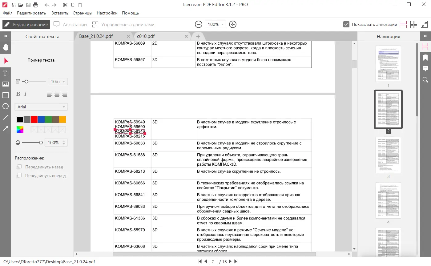The height and width of the screenshot is (266, 431).
Task: Cut selection with the scissors toolbar icon
Action: 65,5
